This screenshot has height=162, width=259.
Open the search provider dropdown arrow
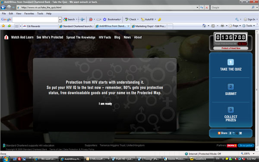[x=257, y=7]
